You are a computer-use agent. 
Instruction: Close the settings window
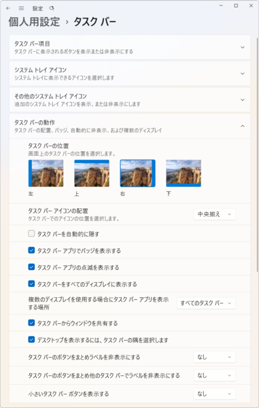[251, 5]
